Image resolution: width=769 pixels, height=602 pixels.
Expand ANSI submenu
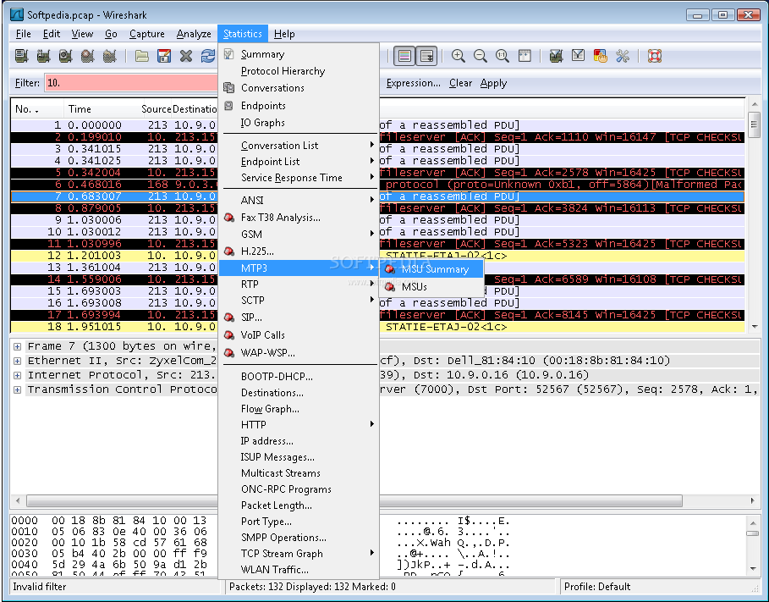tap(298, 201)
